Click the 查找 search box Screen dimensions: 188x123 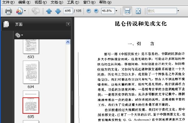[162, 11]
